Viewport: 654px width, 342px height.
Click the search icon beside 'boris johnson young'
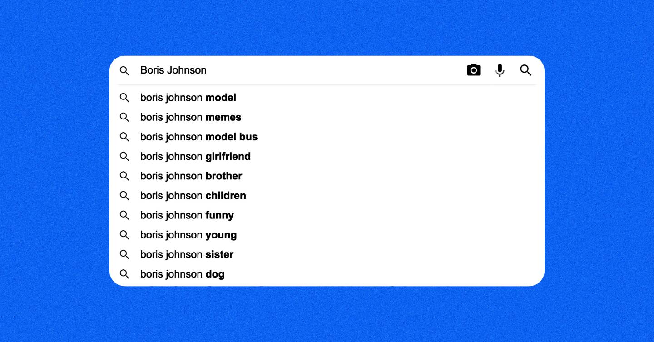click(124, 235)
